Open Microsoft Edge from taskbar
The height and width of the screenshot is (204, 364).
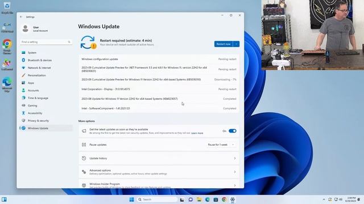(x=207, y=199)
